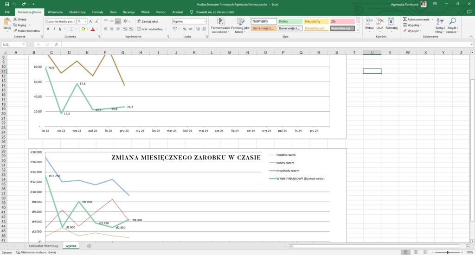Click Ułatwienia dostępu: zbadaj in status bar
The image size is (475, 255).
(34, 252)
